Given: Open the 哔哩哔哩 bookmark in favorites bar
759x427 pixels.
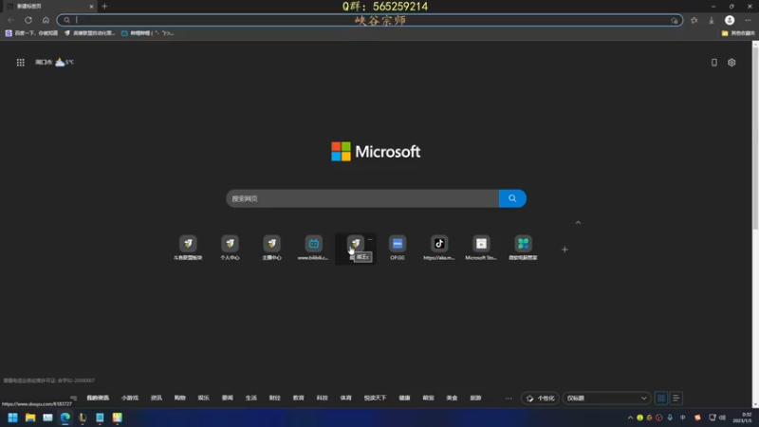Looking at the screenshot, I should [148, 33].
